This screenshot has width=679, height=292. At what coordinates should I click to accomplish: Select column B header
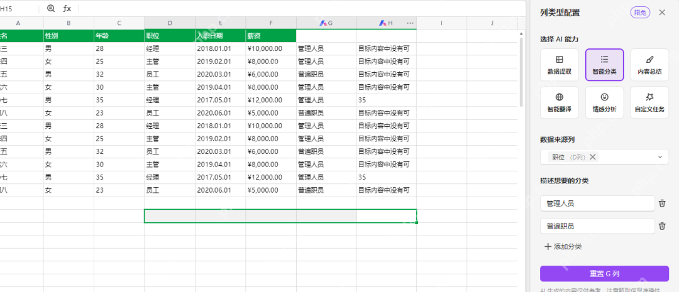[x=69, y=23]
